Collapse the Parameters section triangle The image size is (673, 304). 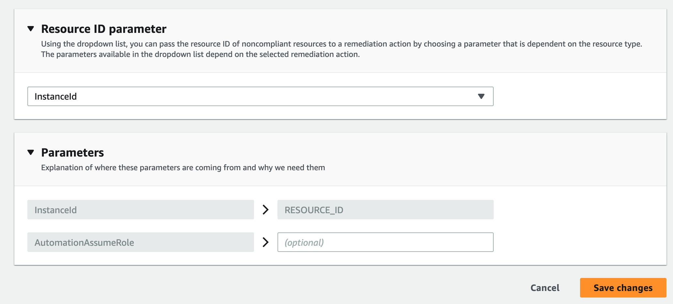(31, 152)
